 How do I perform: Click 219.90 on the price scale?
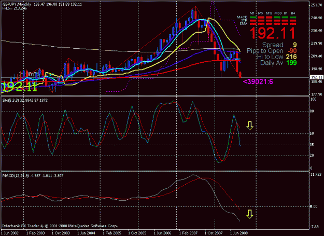pos(317,44)
